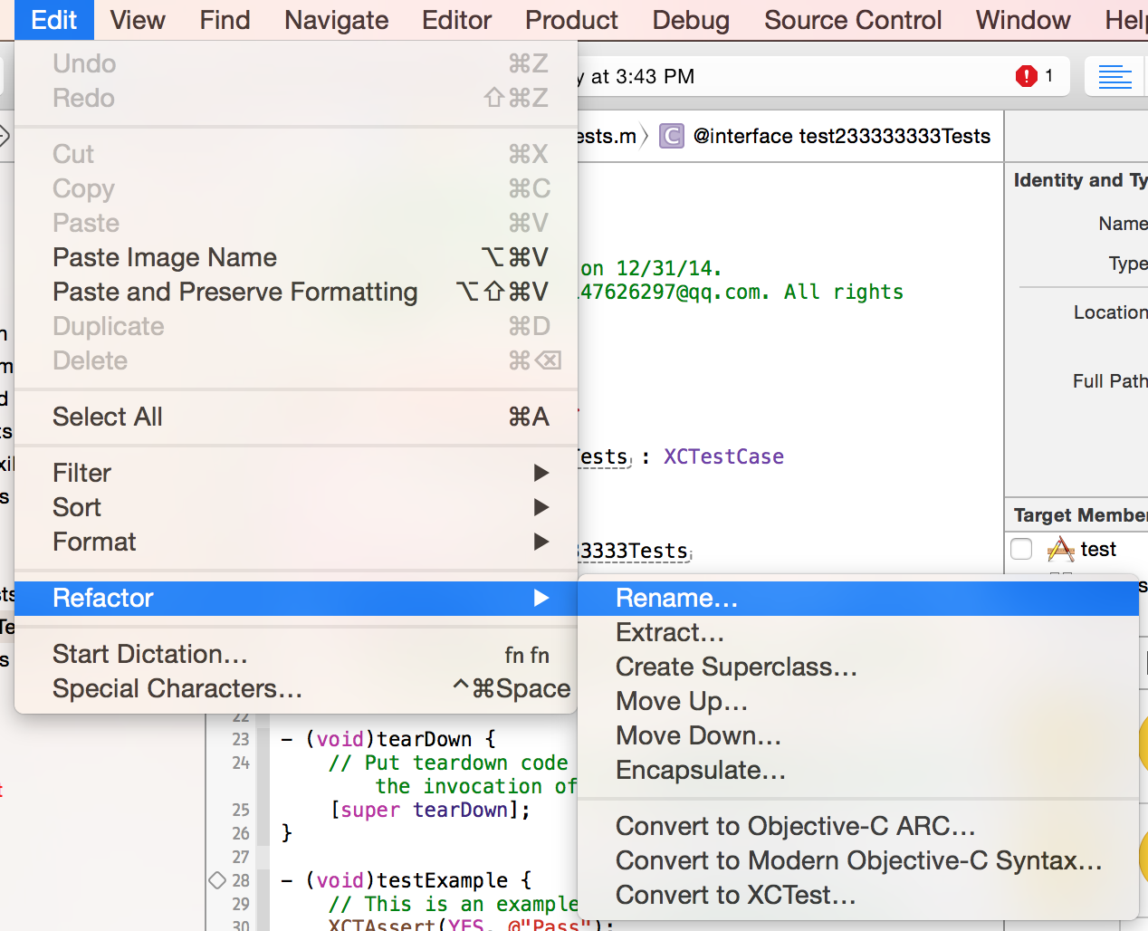Select Extract in Refactor submenu
1148x931 pixels.
coord(858,632)
